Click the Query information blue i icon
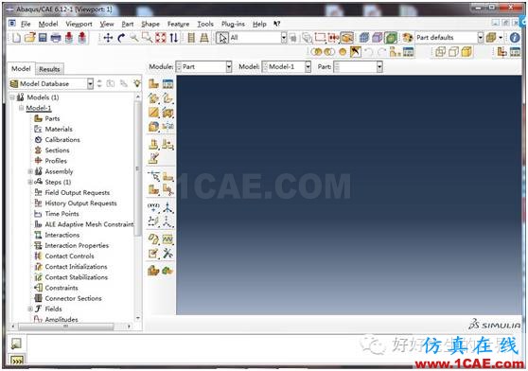The image size is (528, 371). pos(515,37)
